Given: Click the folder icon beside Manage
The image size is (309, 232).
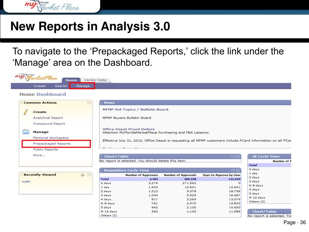Looking at the screenshot, I should coord(26,132).
